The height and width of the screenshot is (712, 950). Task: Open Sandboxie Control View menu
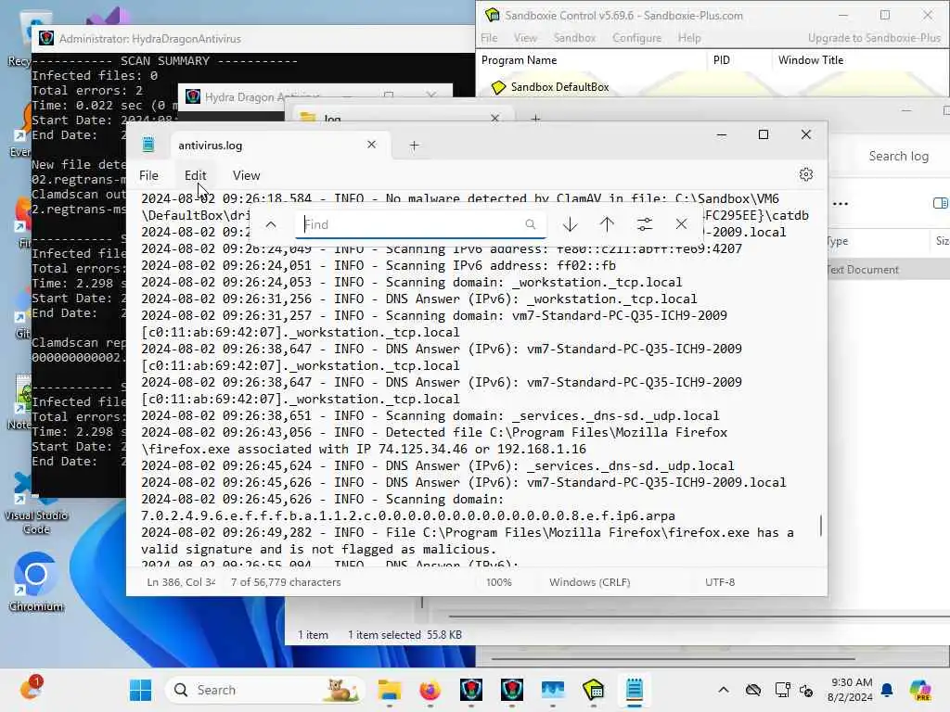coord(525,38)
